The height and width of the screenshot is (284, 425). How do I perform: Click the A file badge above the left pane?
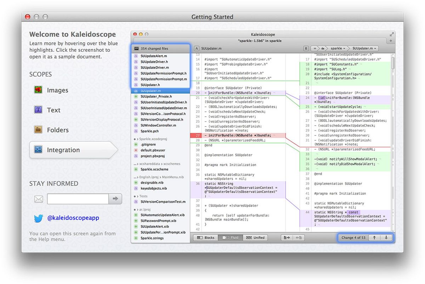pyautogui.click(x=197, y=48)
